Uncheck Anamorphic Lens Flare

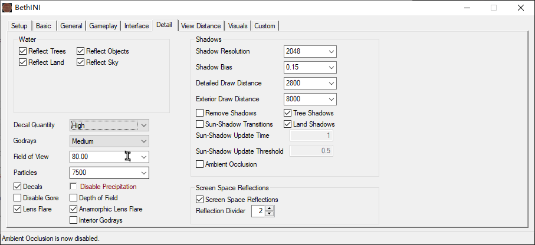pos(73,209)
